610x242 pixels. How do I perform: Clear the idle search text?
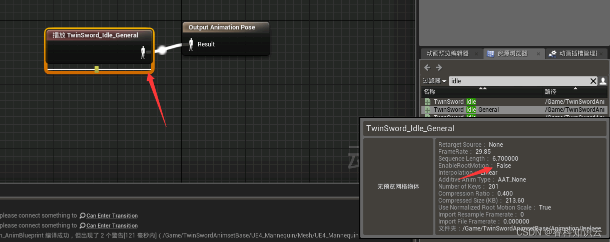click(593, 81)
